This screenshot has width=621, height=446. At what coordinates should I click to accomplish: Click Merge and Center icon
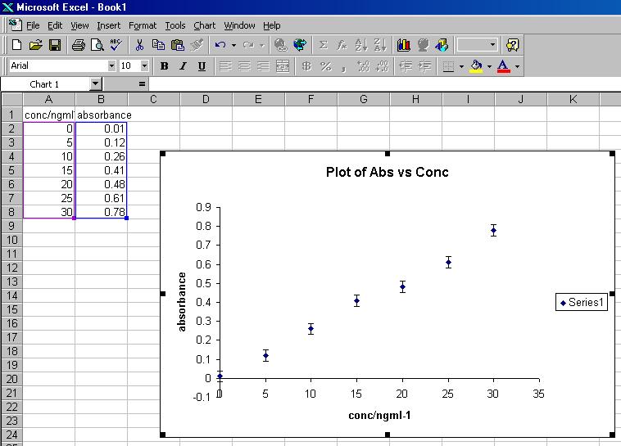(x=283, y=66)
